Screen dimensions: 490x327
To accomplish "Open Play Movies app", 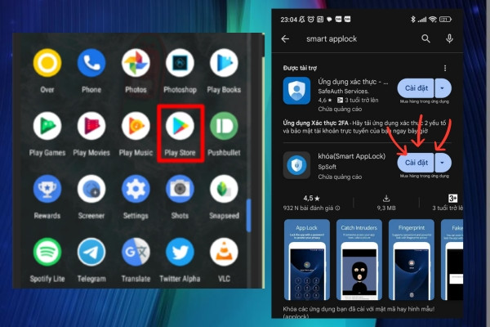I will 91,126.
